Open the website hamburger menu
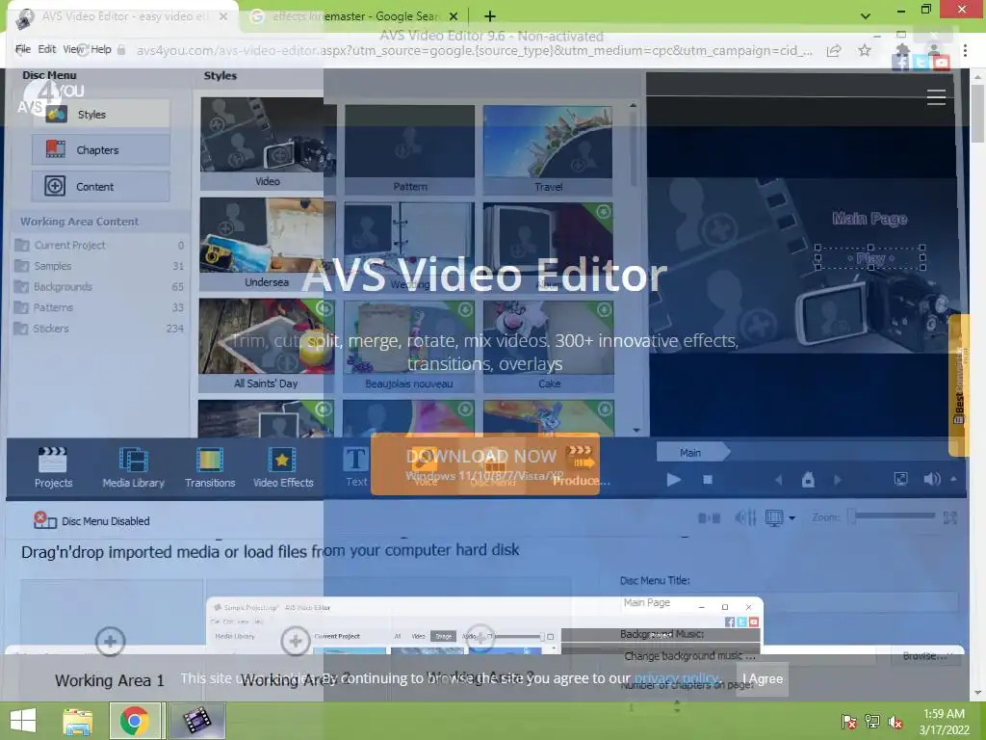 [x=936, y=97]
